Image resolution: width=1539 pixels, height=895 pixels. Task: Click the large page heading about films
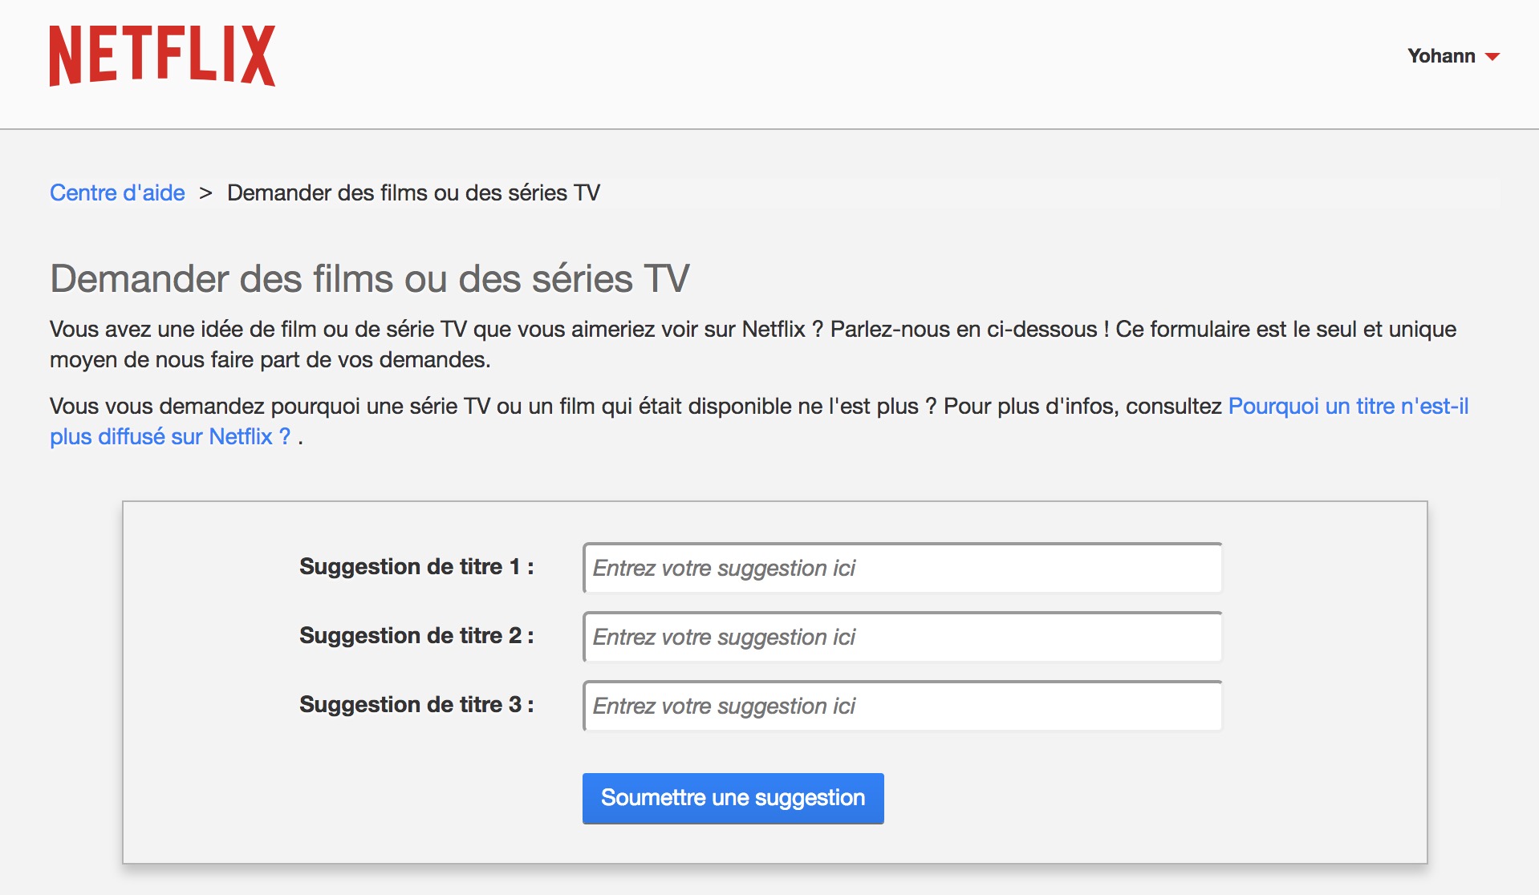tap(369, 279)
